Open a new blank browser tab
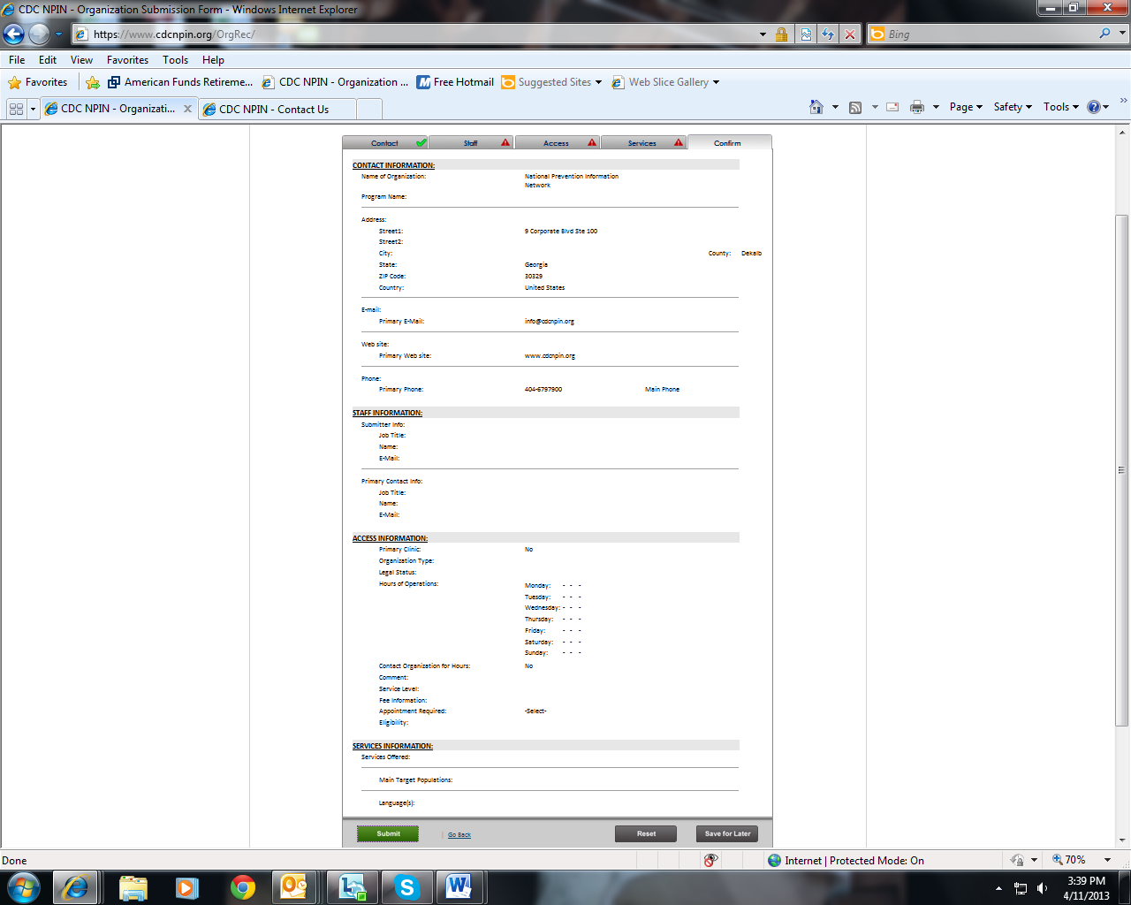Image resolution: width=1131 pixels, height=905 pixels. coord(369,110)
